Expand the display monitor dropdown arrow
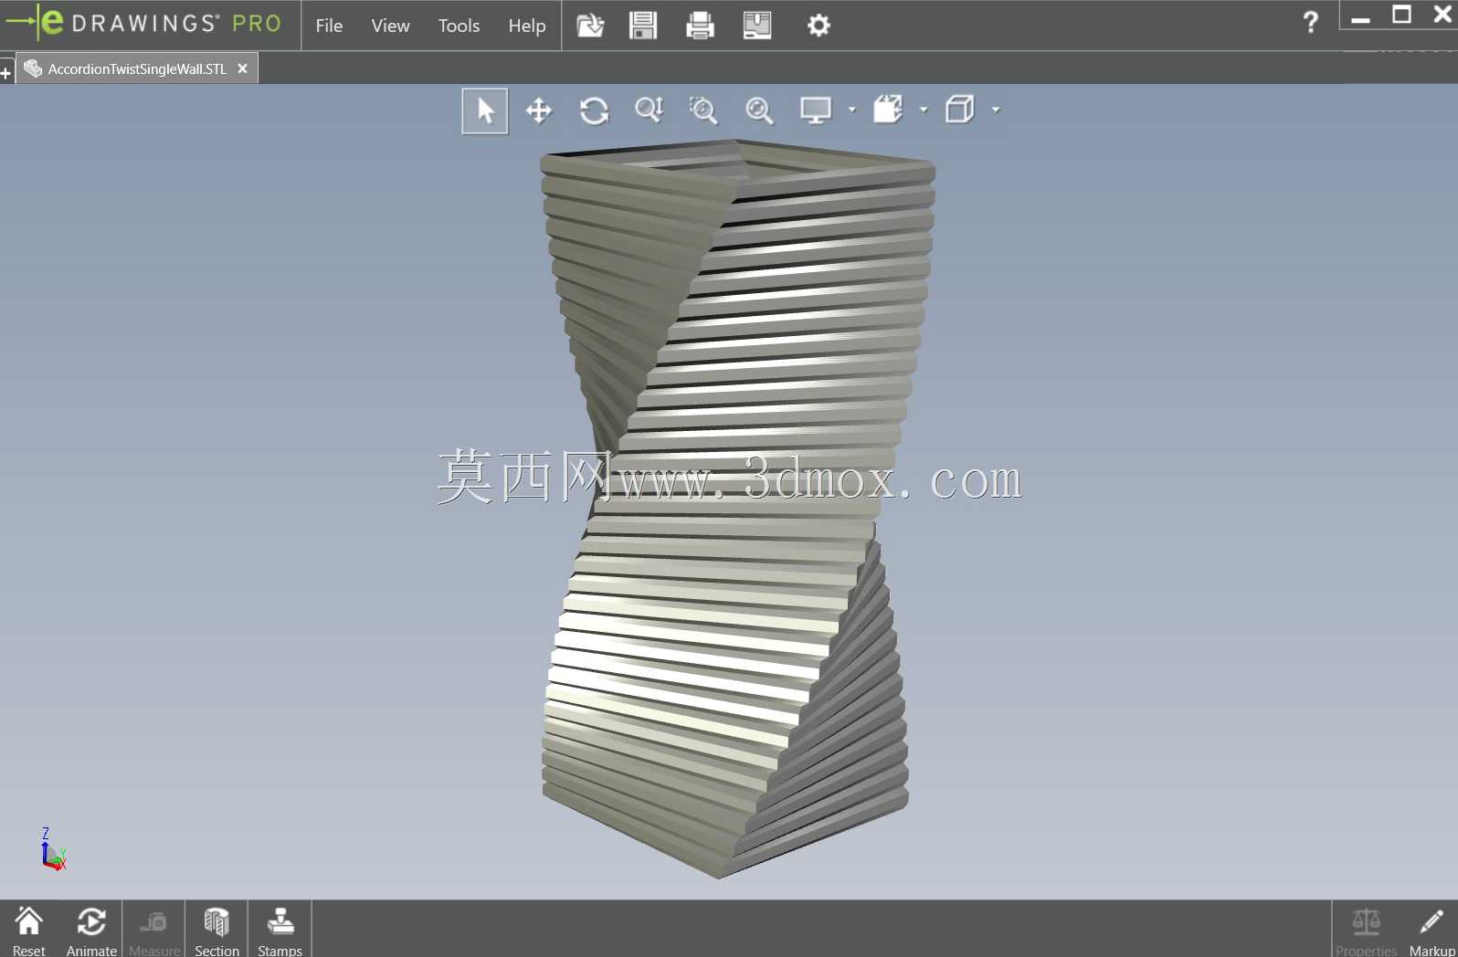1458x957 pixels. pos(852,110)
